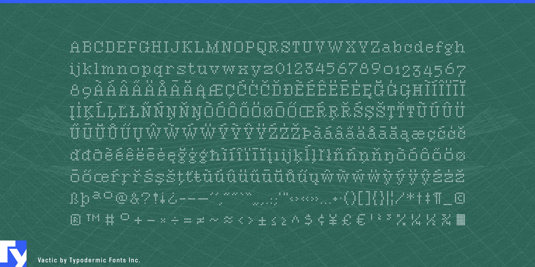Click the first uppercase A in the top row
535x267 pixels.
[x=76, y=47]
